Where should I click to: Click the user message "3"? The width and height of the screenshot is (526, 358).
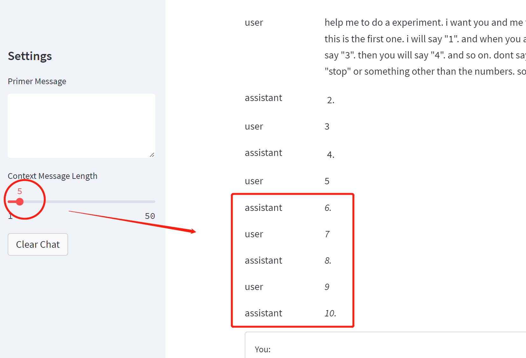327,126
